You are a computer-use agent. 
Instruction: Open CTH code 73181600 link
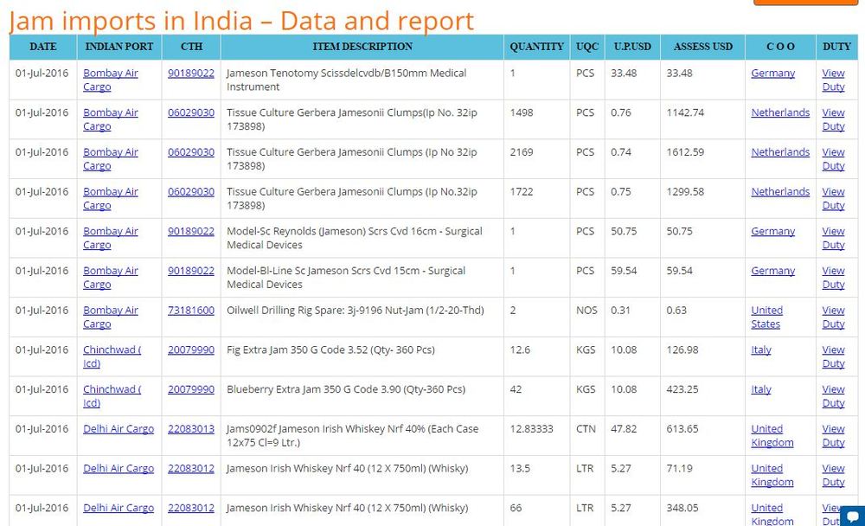pos(190,310)
